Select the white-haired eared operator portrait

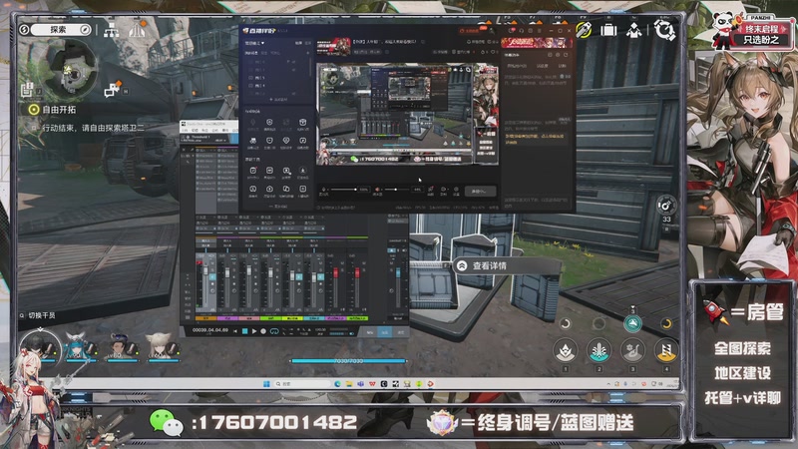[x=160, y=347]
